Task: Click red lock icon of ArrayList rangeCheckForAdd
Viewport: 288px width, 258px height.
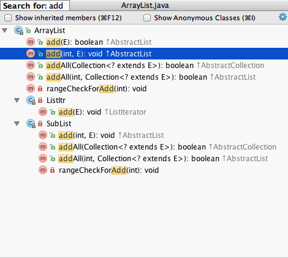Action: click(x=40, y=89)
